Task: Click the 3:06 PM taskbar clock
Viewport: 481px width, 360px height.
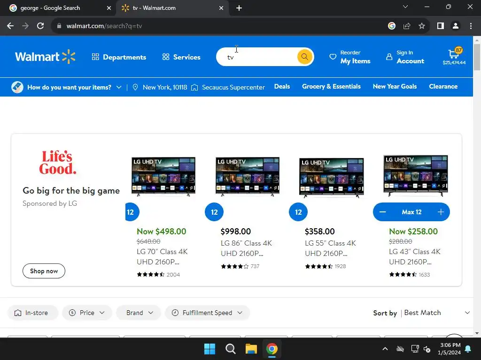Action: [450, 349]
